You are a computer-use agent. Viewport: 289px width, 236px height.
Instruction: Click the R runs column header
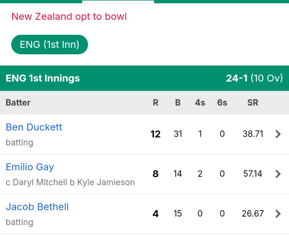coord(156,102)
